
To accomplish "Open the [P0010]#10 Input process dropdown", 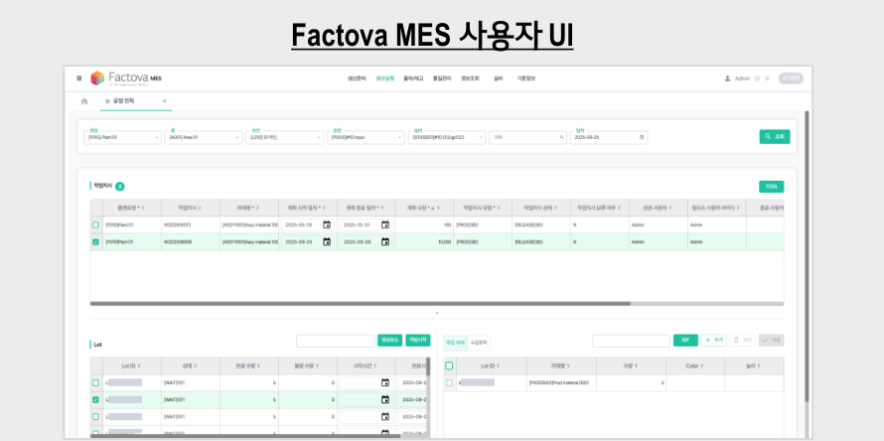I will 366,137.
